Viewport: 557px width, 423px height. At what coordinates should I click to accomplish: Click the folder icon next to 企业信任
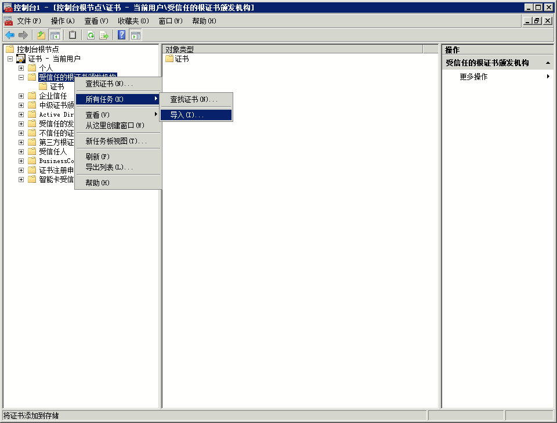(x=32, y=96)
